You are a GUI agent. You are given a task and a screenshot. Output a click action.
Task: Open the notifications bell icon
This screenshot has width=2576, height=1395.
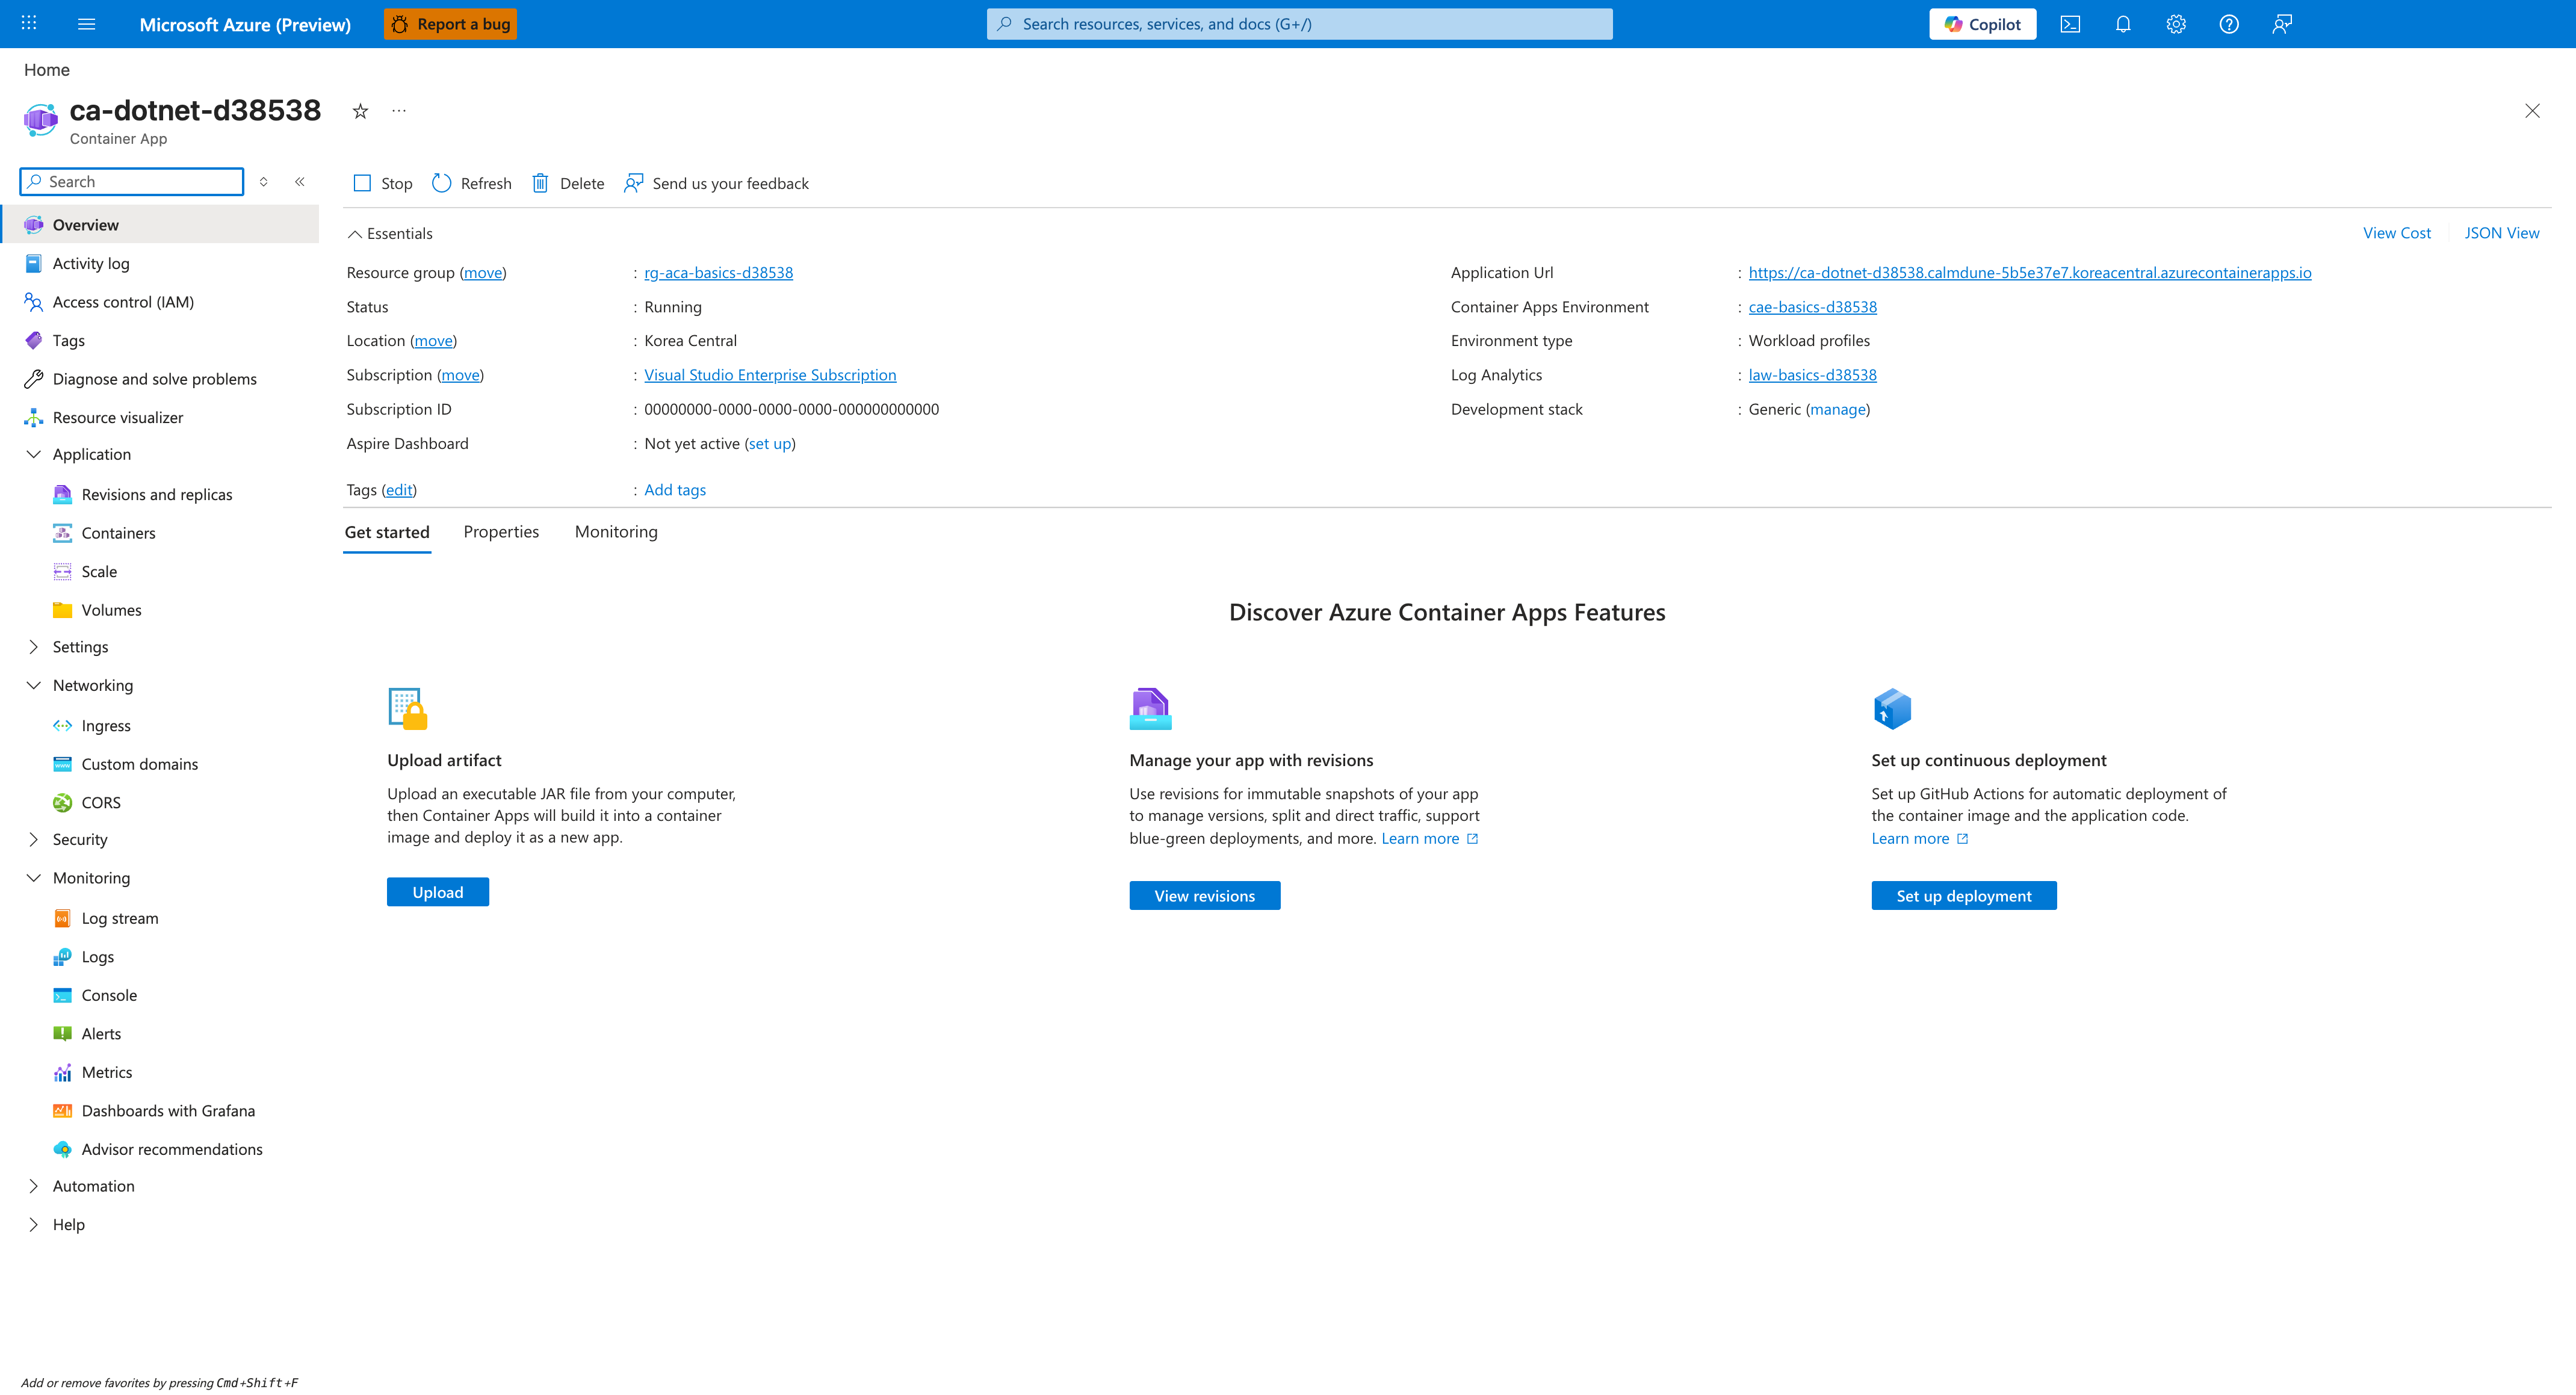(x=2123, y=24)
